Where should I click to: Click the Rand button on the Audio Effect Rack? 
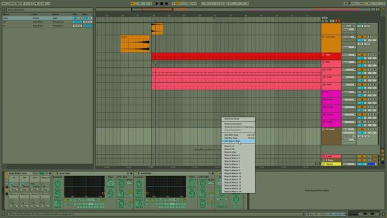pyautogui.click(x=36, y=174)
